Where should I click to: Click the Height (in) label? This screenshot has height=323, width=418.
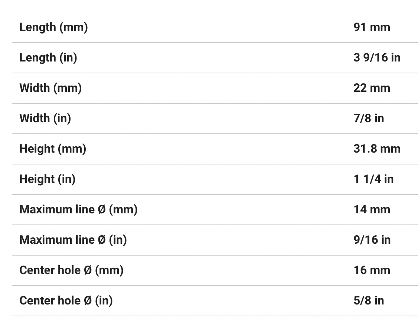(47, 179)
